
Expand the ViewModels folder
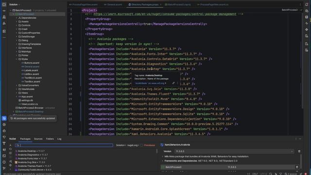(x=17, y=89)
